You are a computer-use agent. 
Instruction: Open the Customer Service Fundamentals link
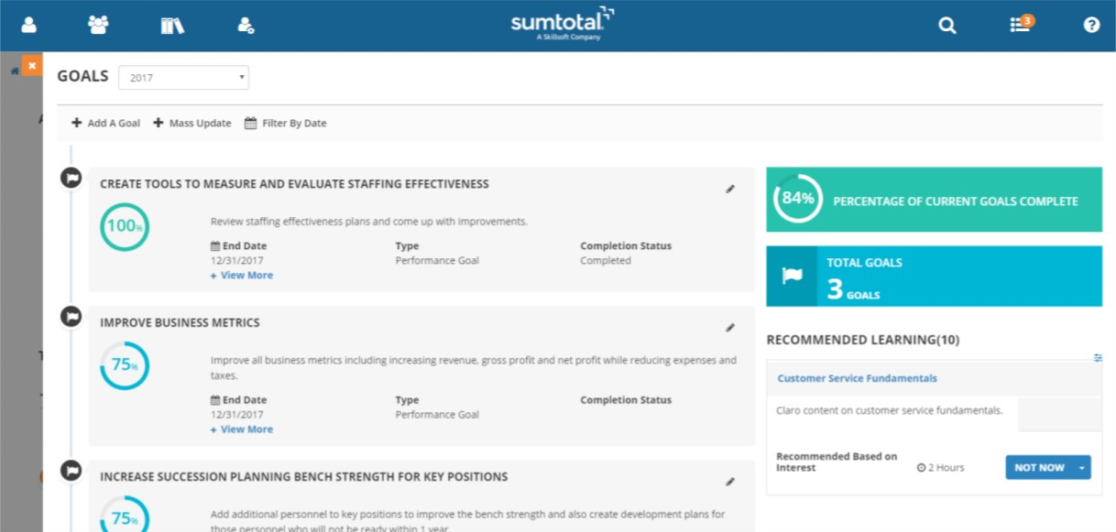856,378
